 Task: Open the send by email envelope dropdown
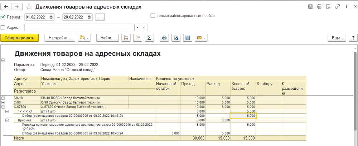pos(201,38)
